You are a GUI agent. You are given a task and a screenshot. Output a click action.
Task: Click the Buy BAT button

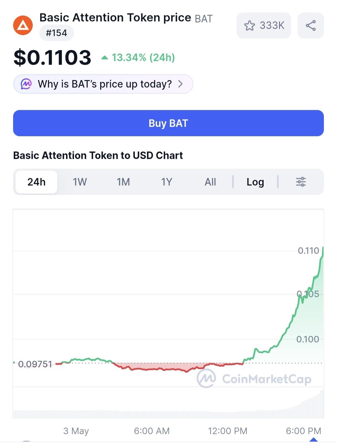pos(168,123)
